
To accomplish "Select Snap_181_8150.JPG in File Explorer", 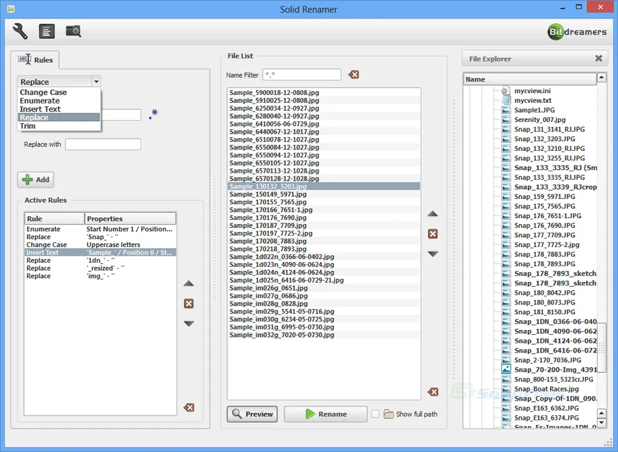I will click(544, 312).
